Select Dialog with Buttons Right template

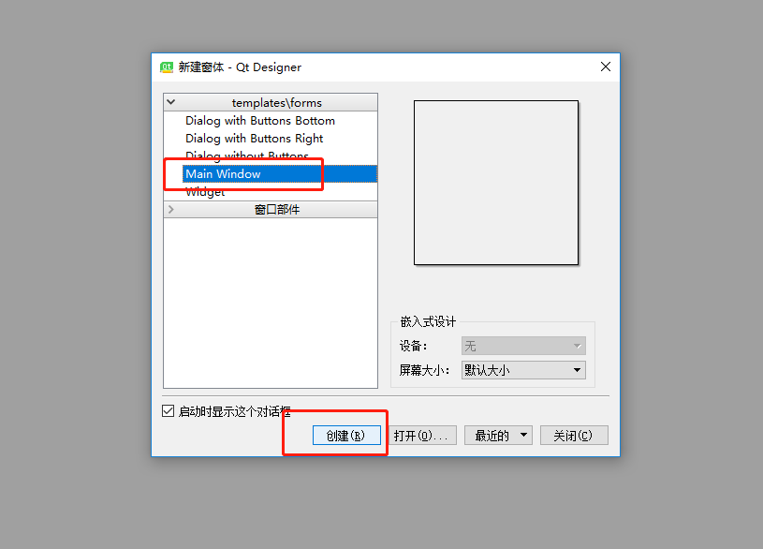pos(254,139)
